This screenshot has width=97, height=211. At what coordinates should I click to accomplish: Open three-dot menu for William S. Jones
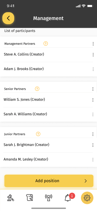(x=93, y=100)
